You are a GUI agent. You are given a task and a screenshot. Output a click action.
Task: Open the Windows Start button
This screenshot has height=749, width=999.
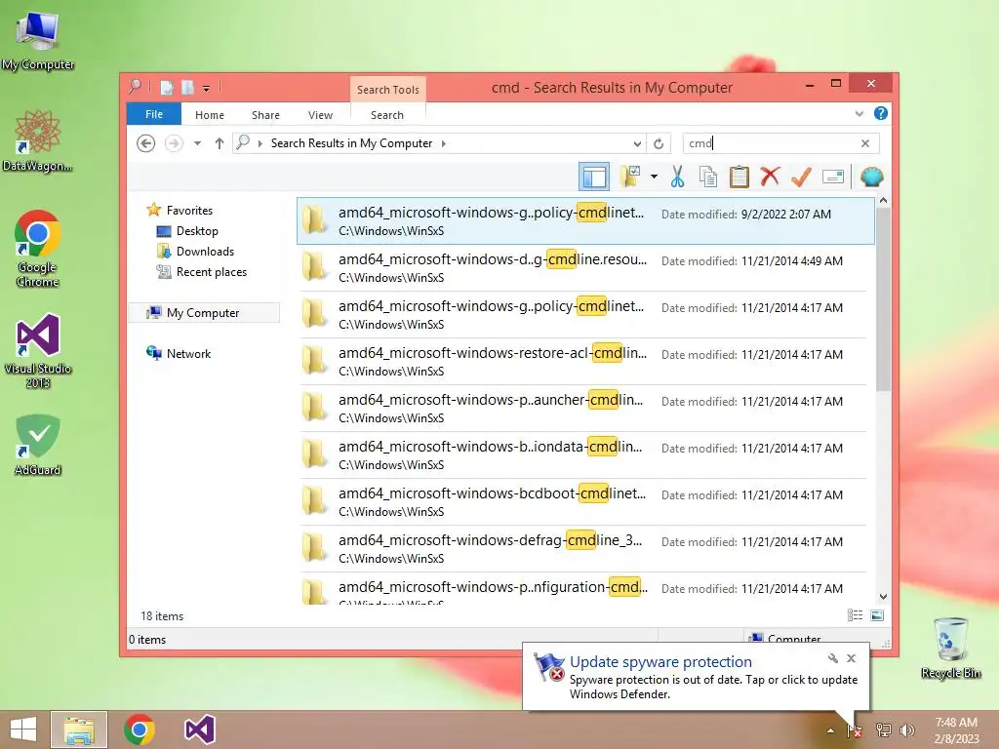click(x=23, y=729)
